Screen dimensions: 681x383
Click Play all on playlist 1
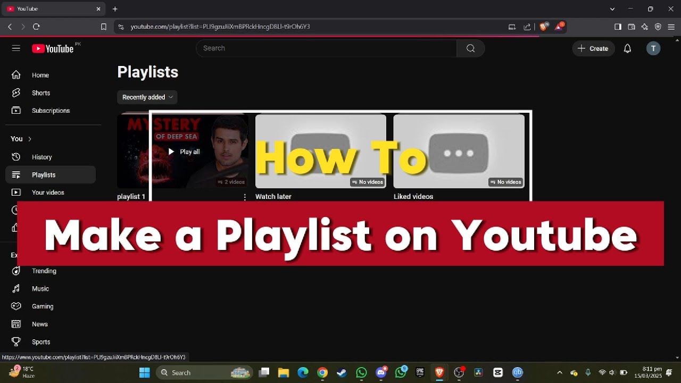coord(184,152)
